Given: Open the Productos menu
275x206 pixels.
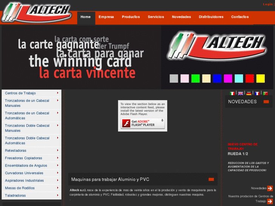Looking at the screenshot, I should pyautogui.click(x=131, y=17).
